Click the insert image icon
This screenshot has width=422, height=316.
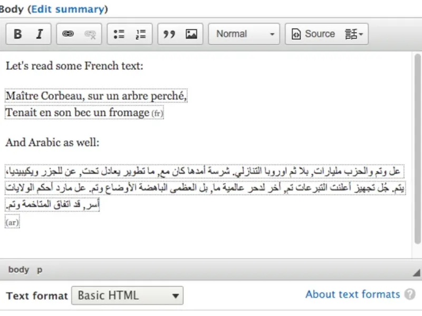point(191,34)
